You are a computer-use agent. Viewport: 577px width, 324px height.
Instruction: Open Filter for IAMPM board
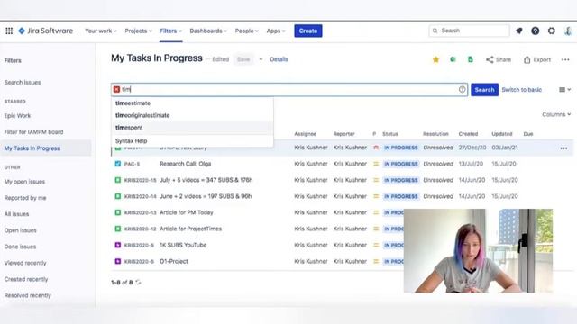pyautogui.click(x=33, y=132)
